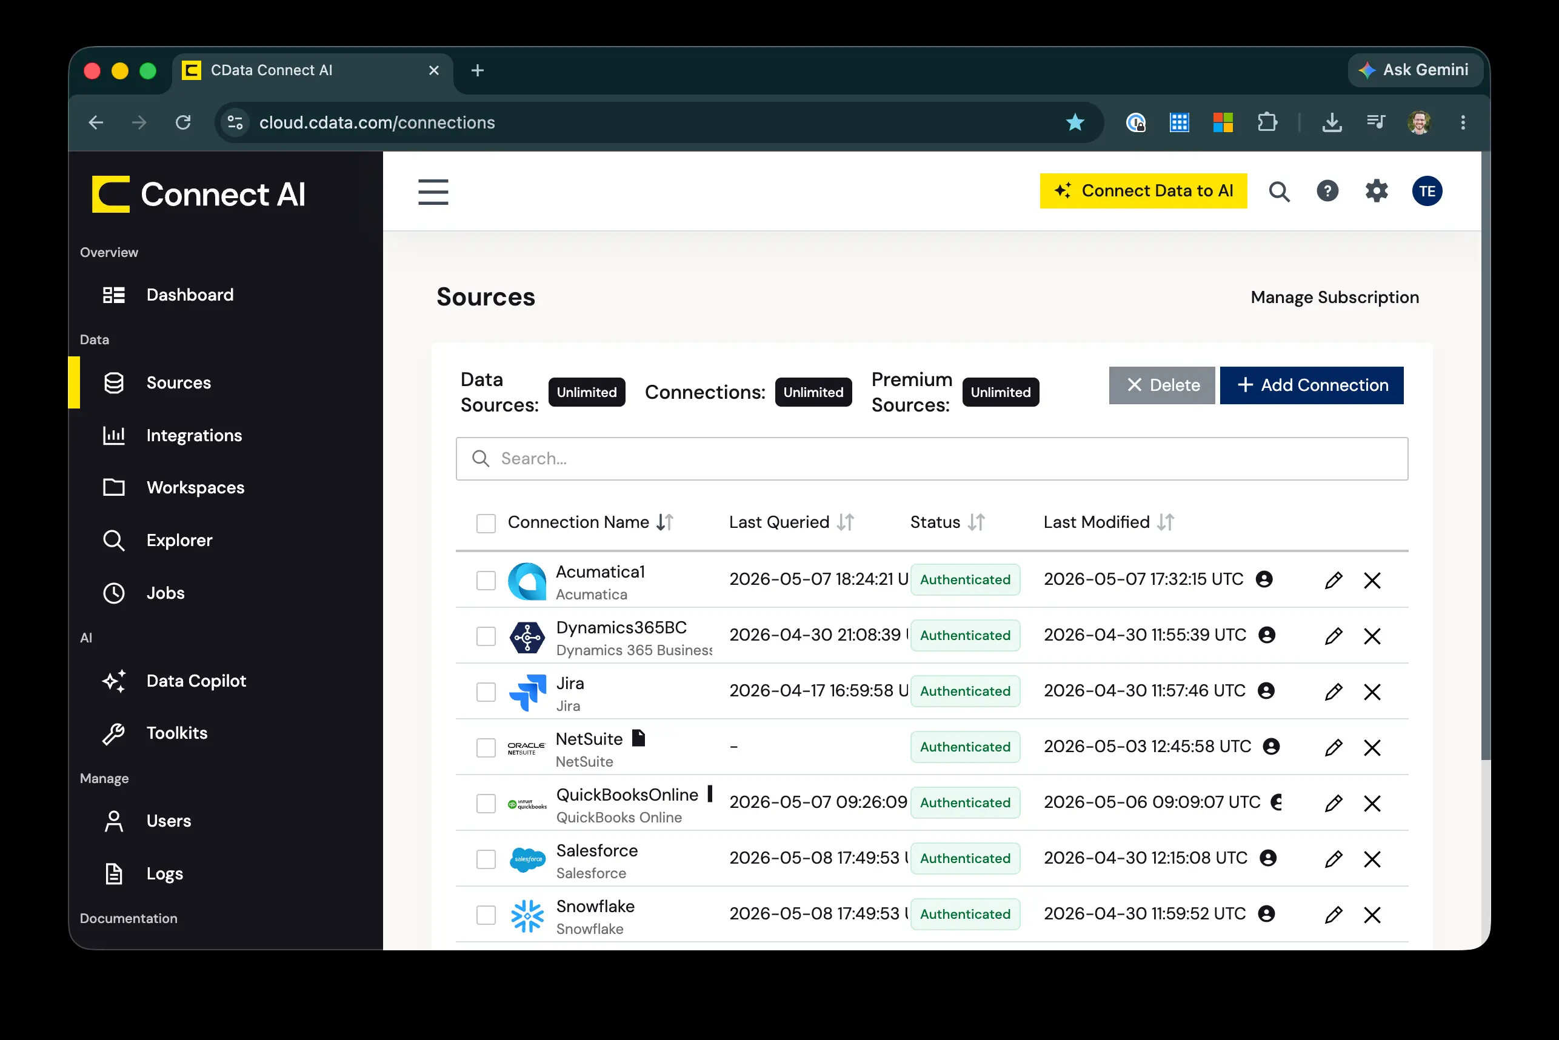The image size is (1559, 1040).
Task: Reload the page with refresh icon
Action: tap(183, 122)
